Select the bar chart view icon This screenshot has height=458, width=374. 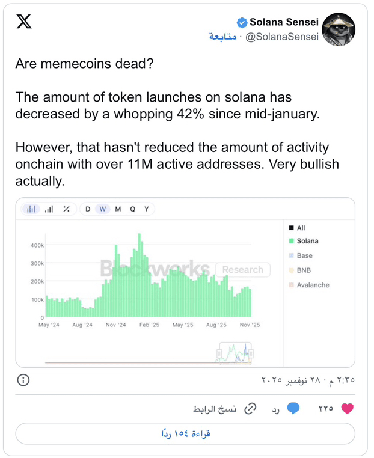coord(31,209)
